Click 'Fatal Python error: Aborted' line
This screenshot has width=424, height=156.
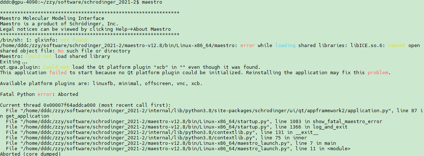click(39, 94)
